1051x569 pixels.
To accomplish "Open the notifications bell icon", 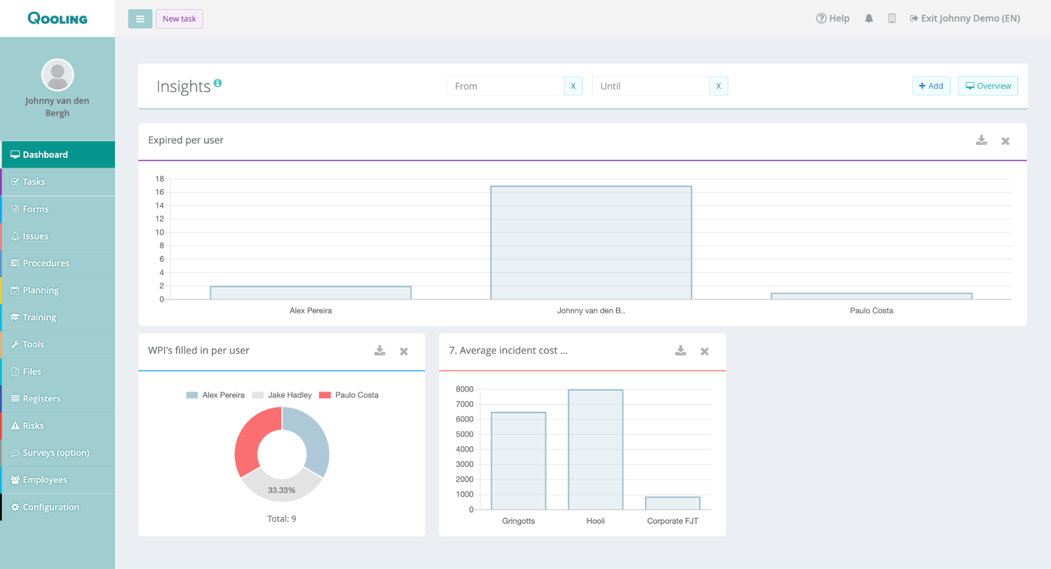I will tap(869, 18).
